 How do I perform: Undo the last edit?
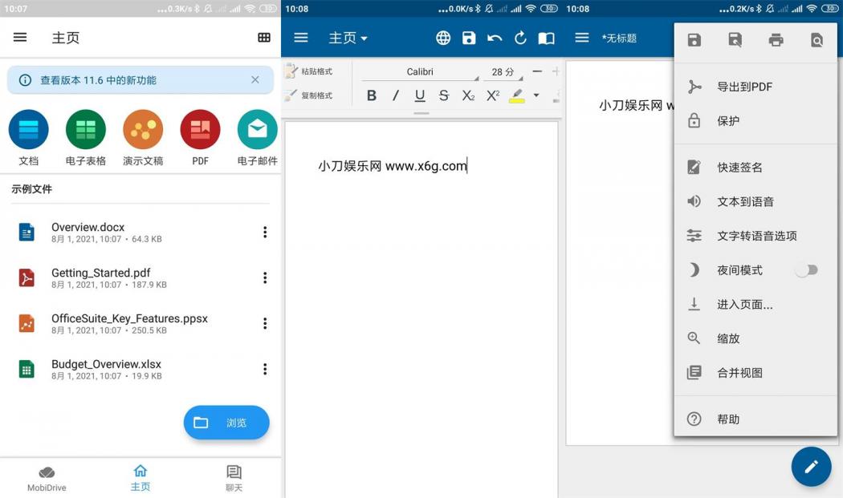tap(495, 37)
